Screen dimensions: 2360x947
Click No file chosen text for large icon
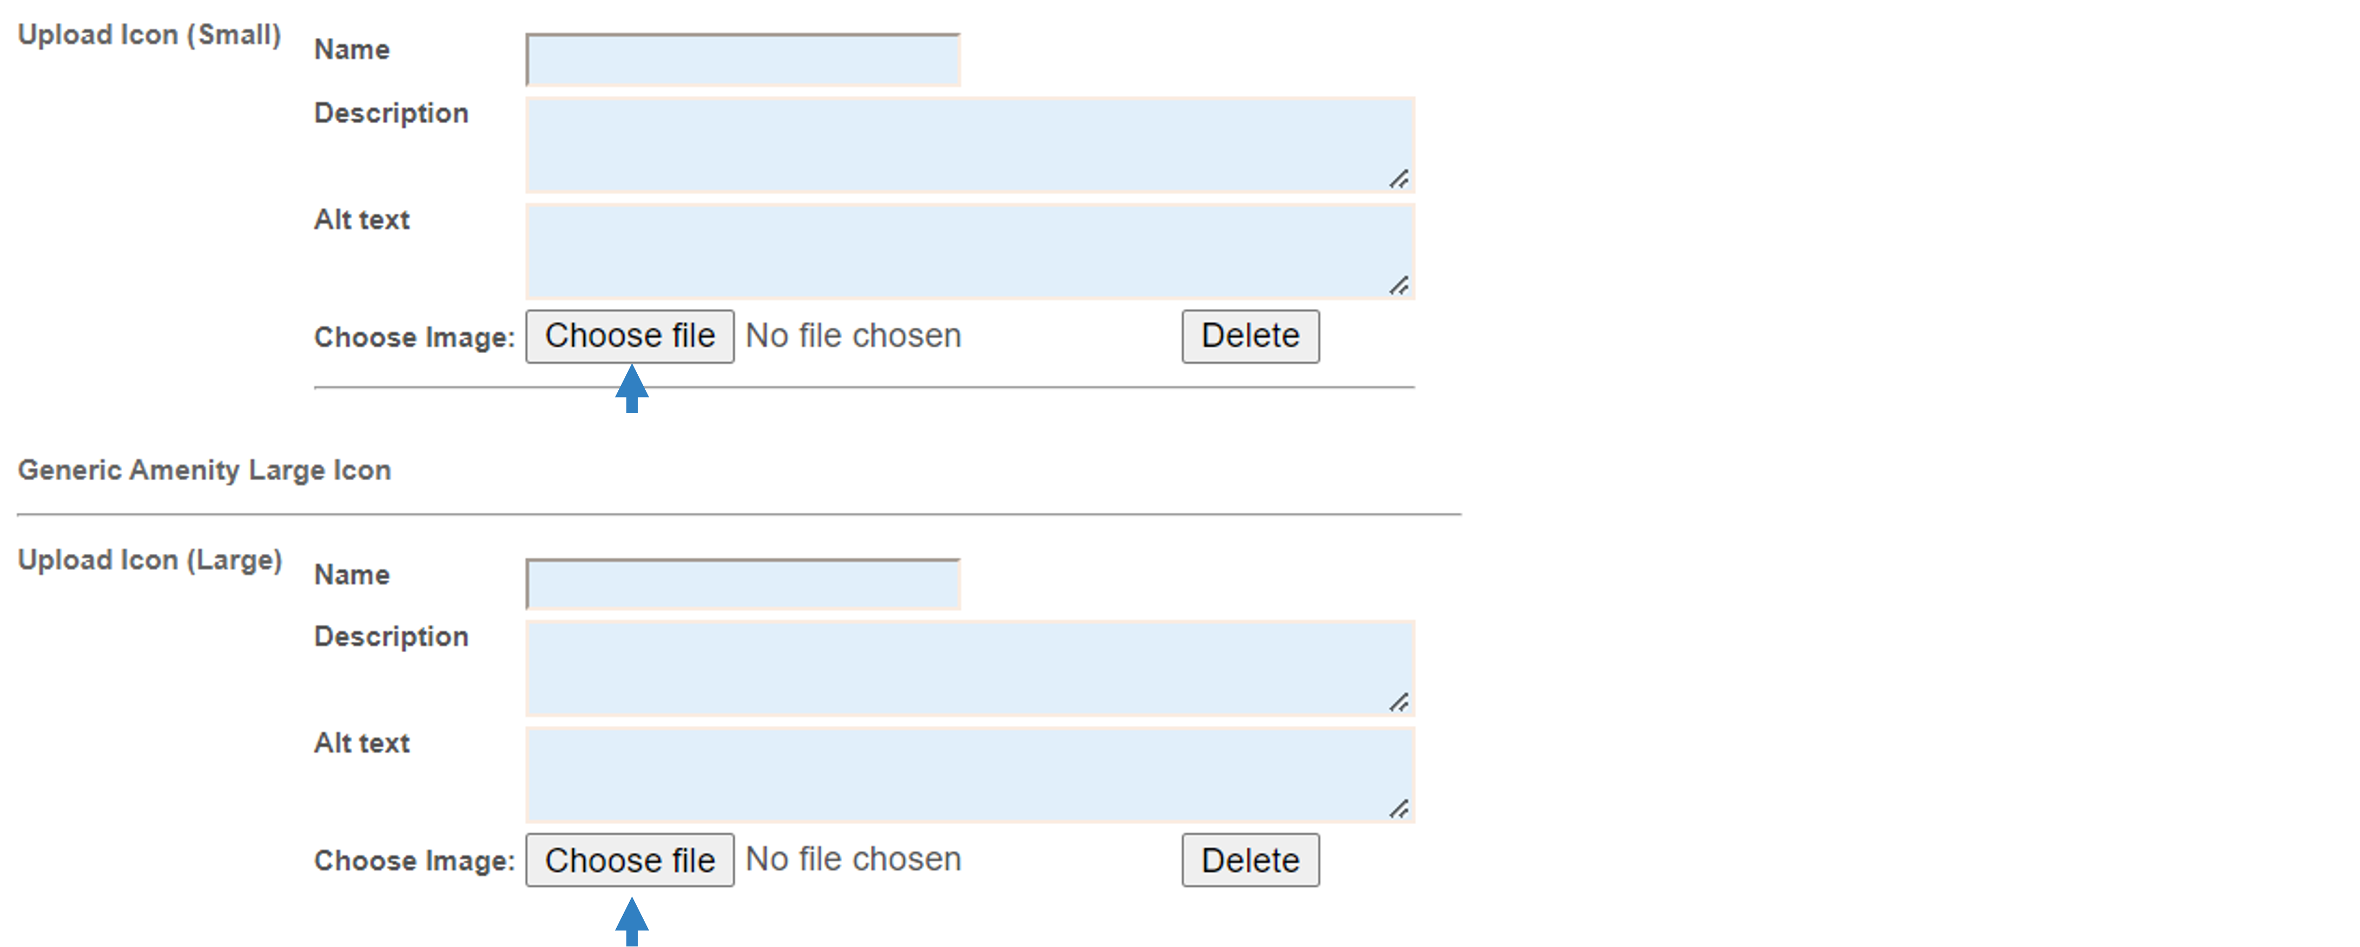853,859
